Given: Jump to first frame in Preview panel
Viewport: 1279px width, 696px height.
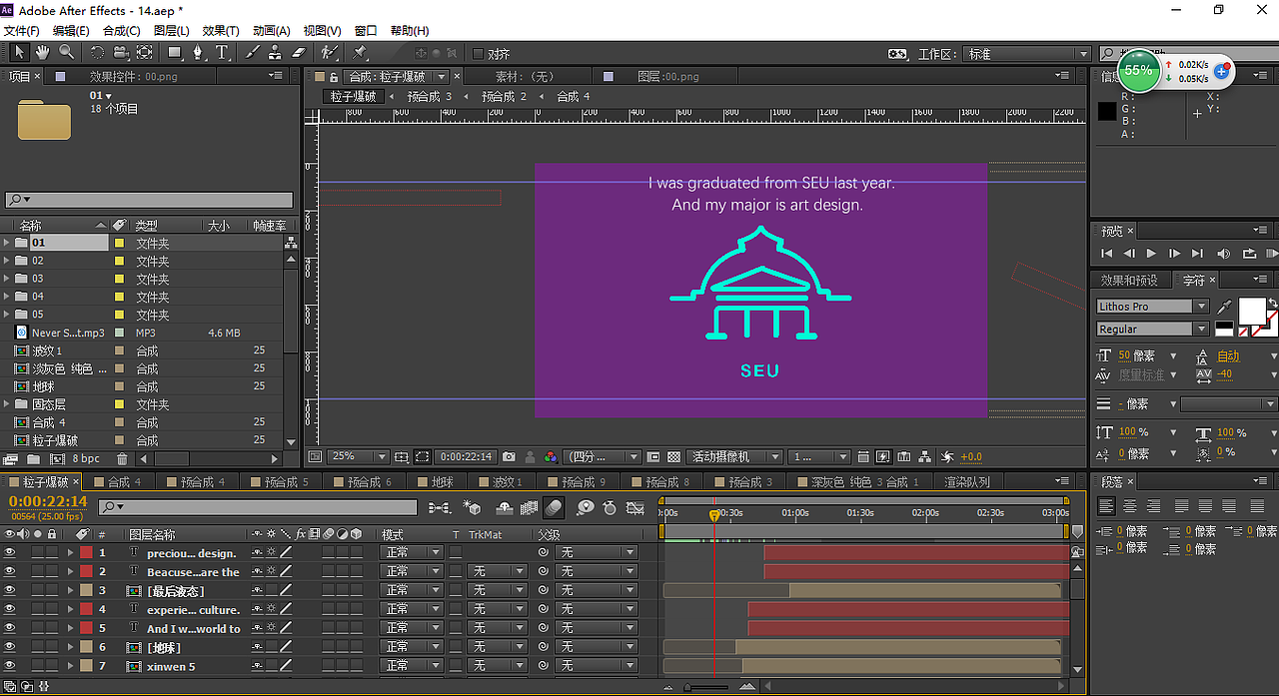Looking at the screenshot, I should coord(1106,254).
